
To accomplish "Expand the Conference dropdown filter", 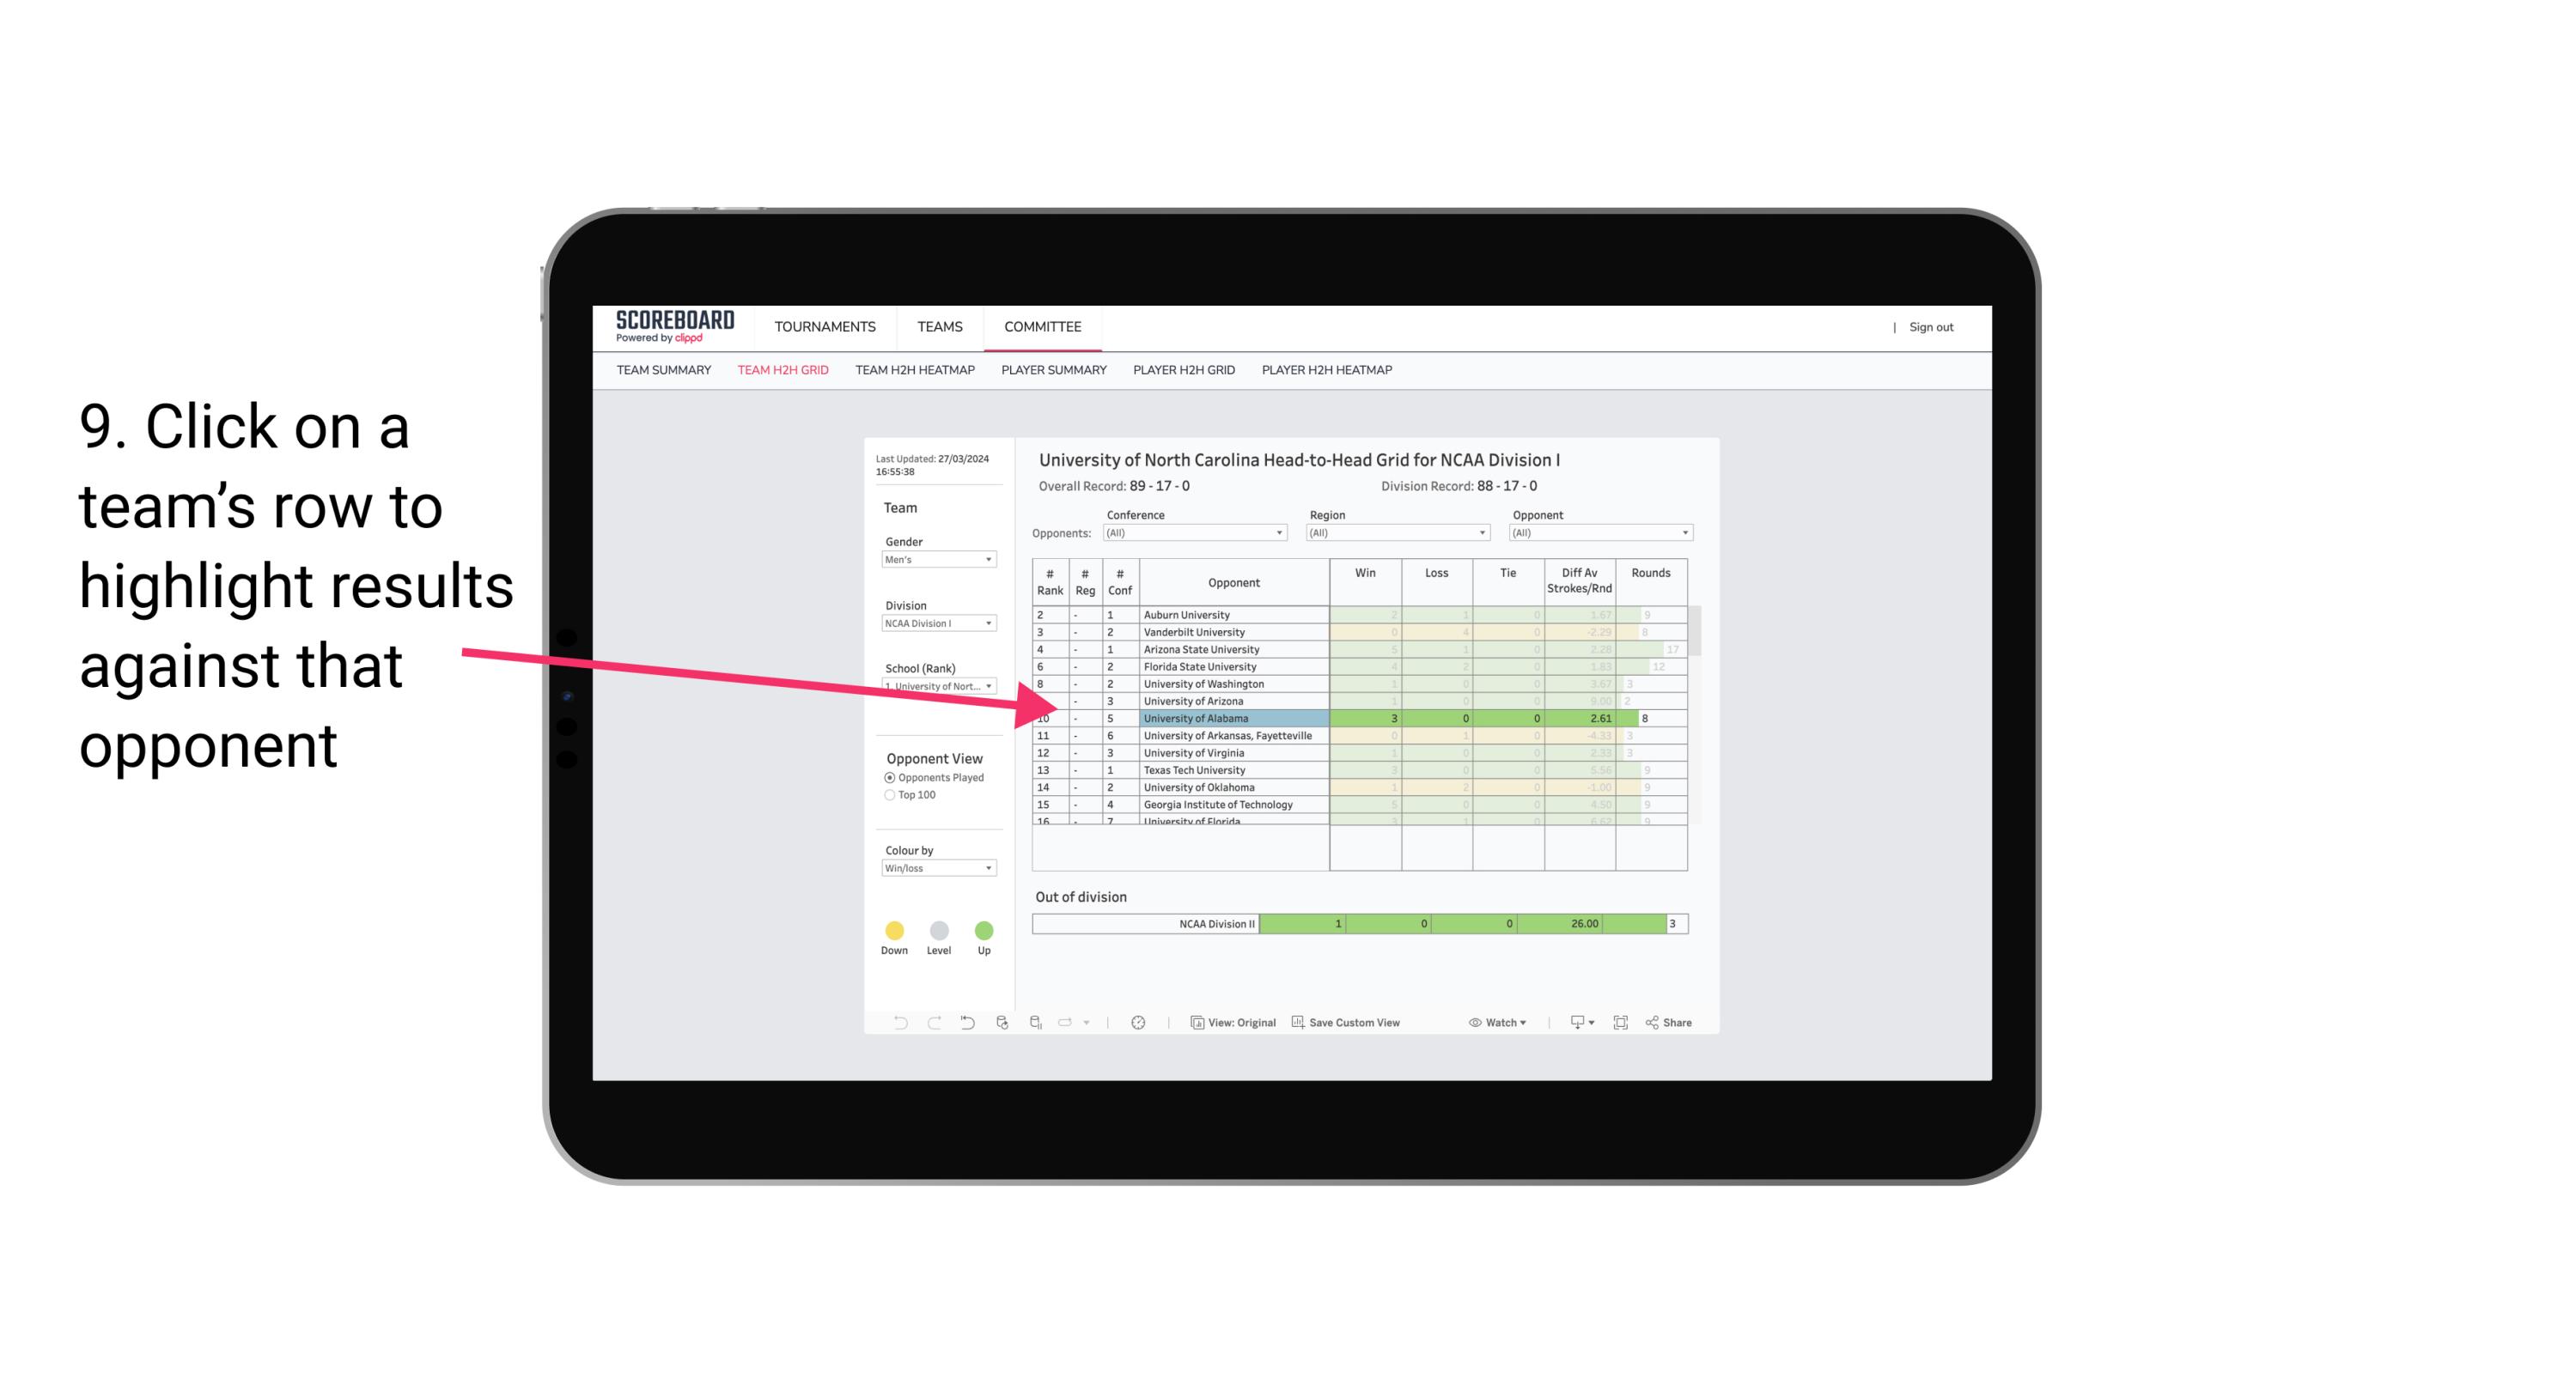I will [1282, 532].
